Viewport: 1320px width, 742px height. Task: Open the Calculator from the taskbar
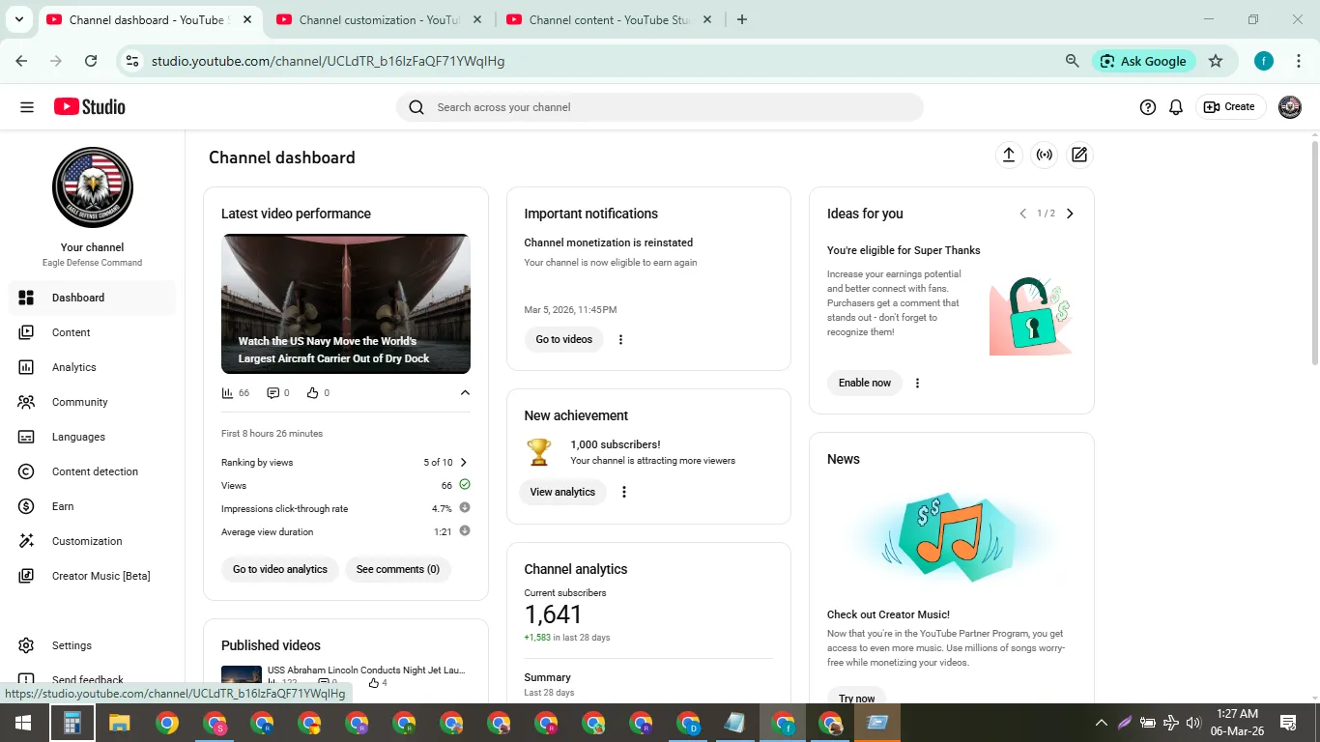(72, 723)
